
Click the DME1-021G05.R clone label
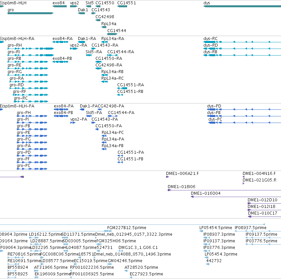pos(260,180)
